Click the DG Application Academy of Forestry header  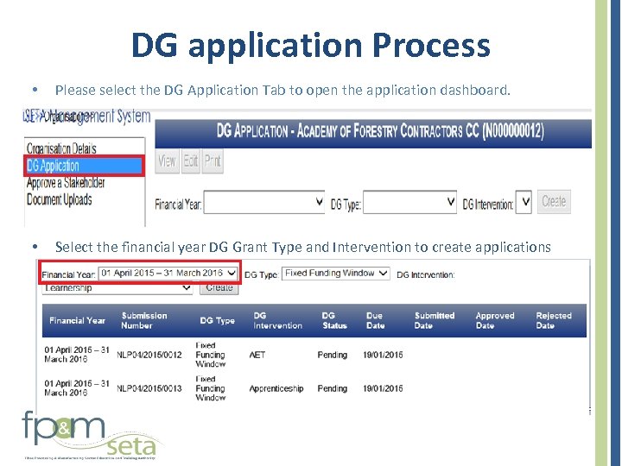pos(373,134)
